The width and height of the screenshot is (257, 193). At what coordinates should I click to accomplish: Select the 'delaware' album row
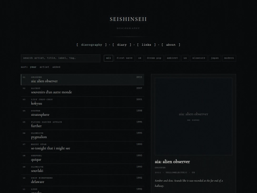pos(82,180)
